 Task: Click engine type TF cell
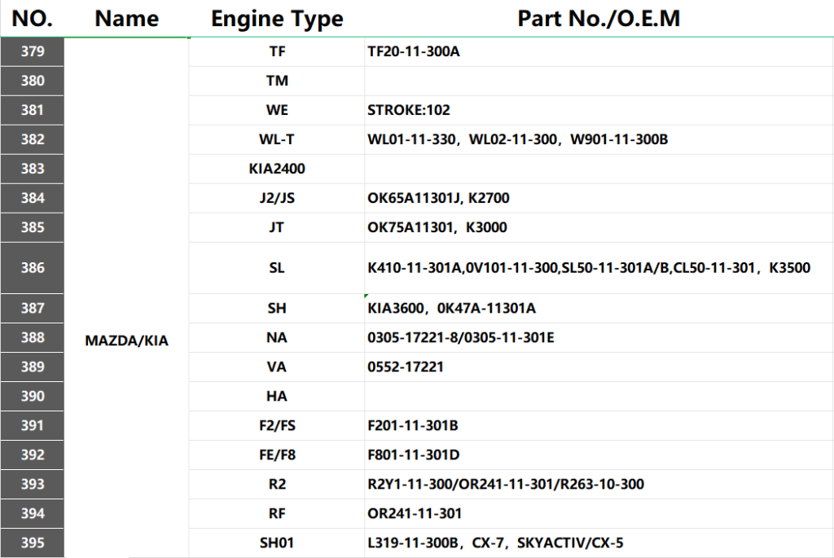[x=277, y=51]
